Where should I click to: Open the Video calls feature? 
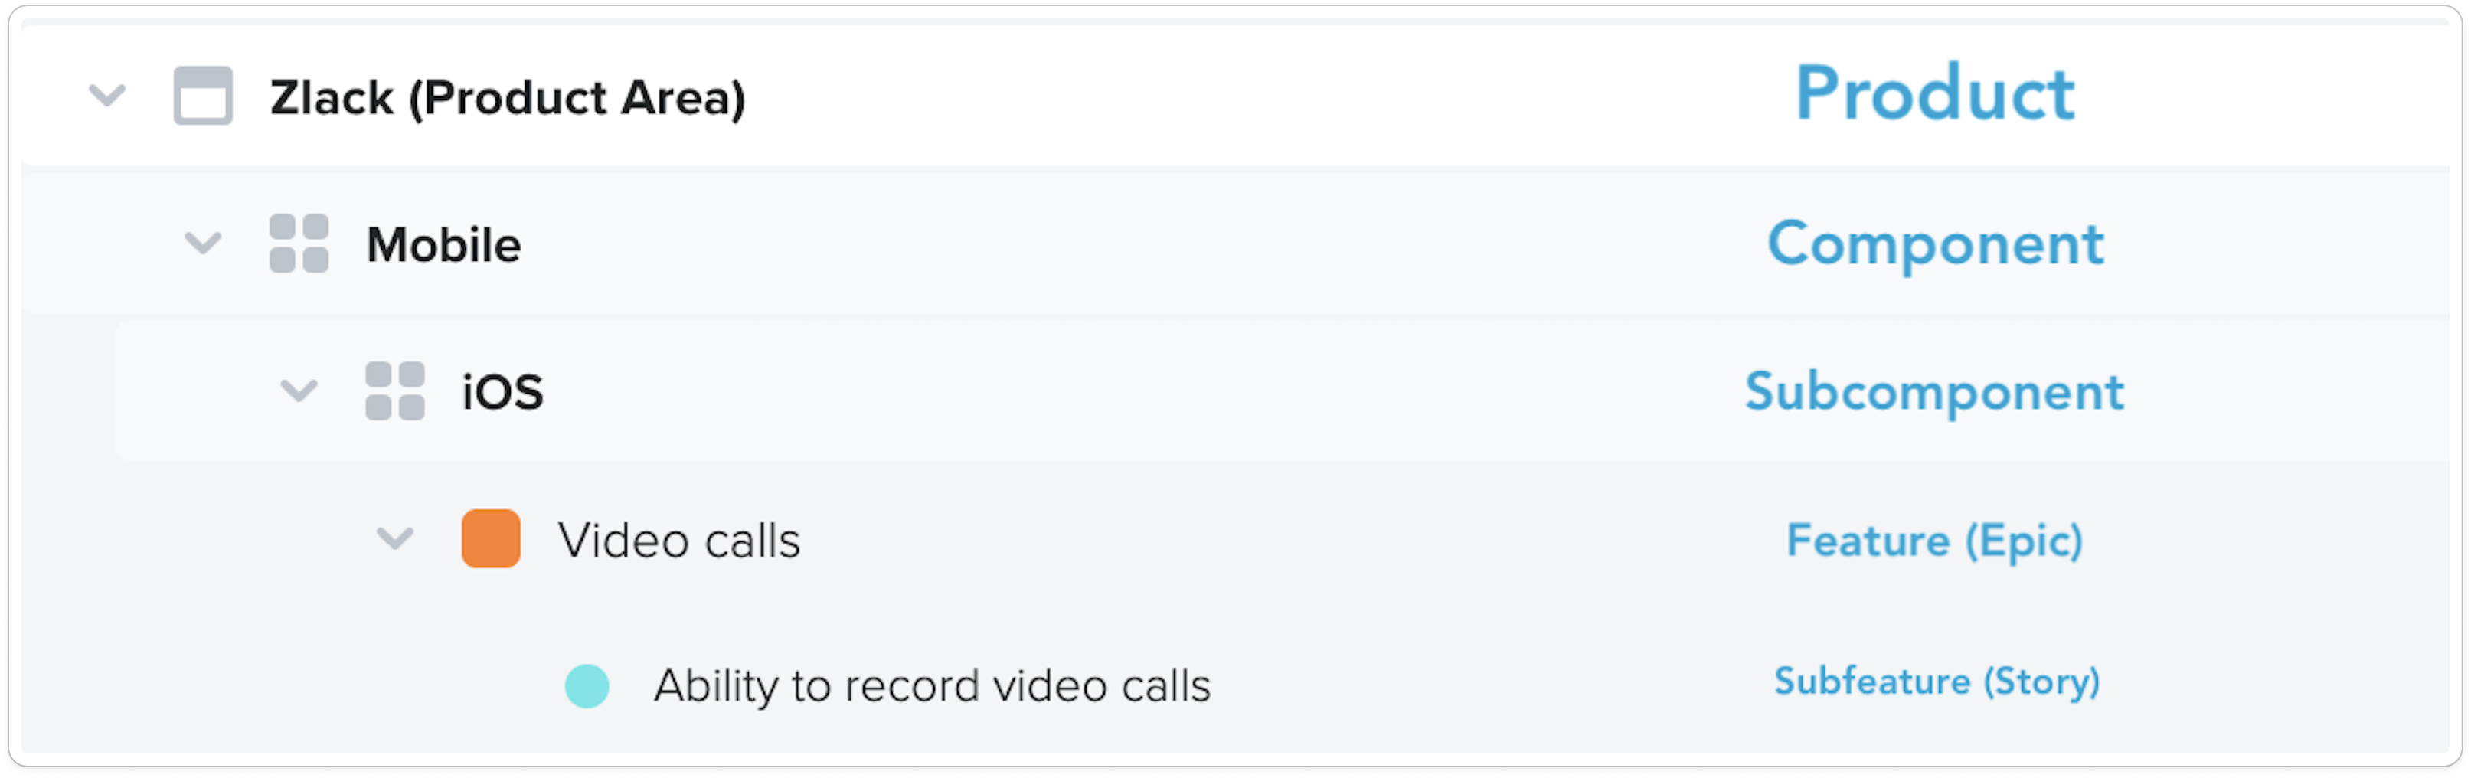(x=678, y=540)
